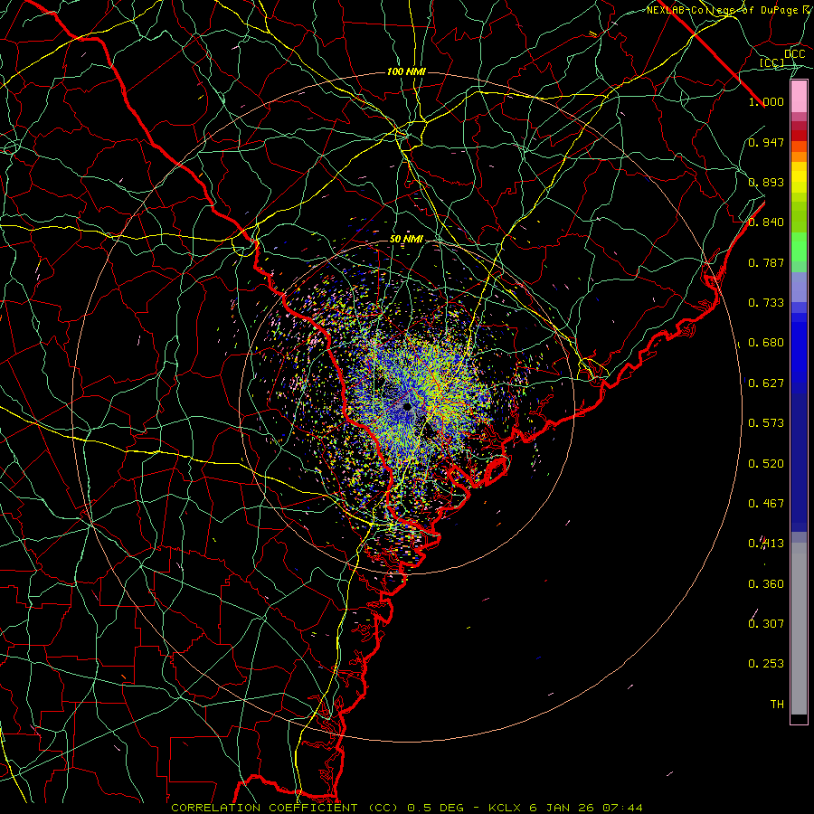Screen dimensions: 814x814
Task: Click the [CC] units label
Action: coord(772,62)
